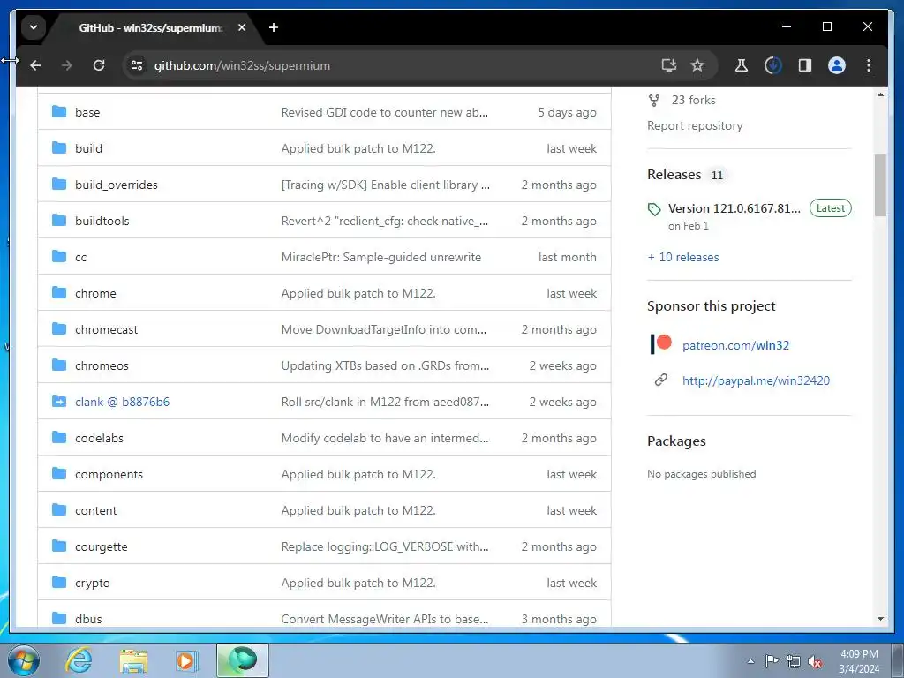Open commit 'Revised GDI code to counter new ab...'
This screenshot has height=678, width=904.
tap(385, 112)
